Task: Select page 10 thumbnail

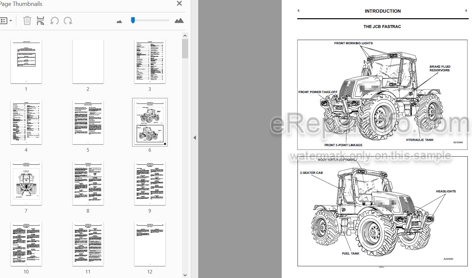Action: coord(26,244)
